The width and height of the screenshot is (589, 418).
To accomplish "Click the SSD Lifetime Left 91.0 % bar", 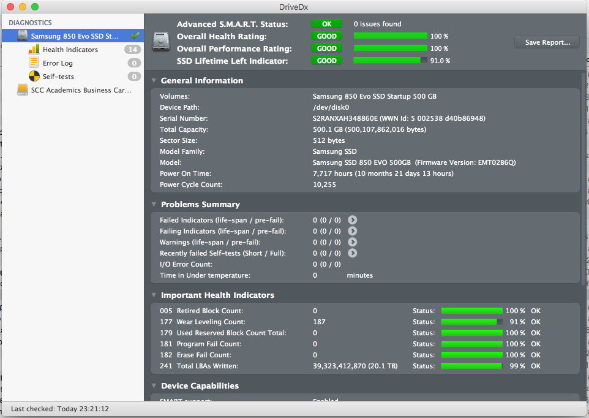I will click(390, 60).
